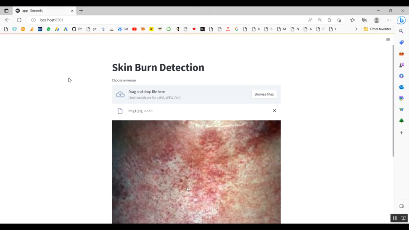Open browser settings via ellipsis menu
This screenshot has height=230, width=409.
[389, 20]
